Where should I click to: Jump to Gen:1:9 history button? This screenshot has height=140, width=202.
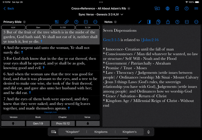pos(38,123)
